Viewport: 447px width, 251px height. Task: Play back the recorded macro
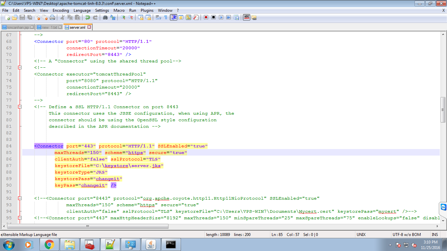[221, 17]
